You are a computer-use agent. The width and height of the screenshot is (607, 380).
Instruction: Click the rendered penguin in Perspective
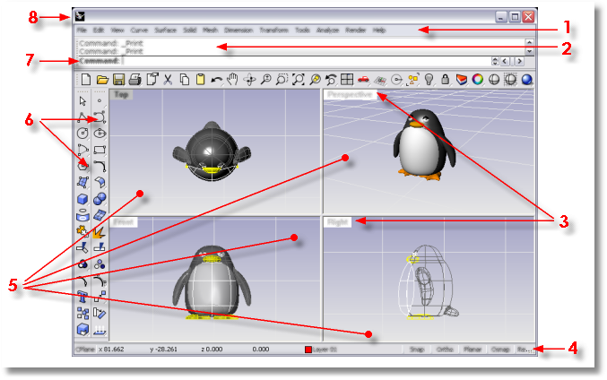423,145
